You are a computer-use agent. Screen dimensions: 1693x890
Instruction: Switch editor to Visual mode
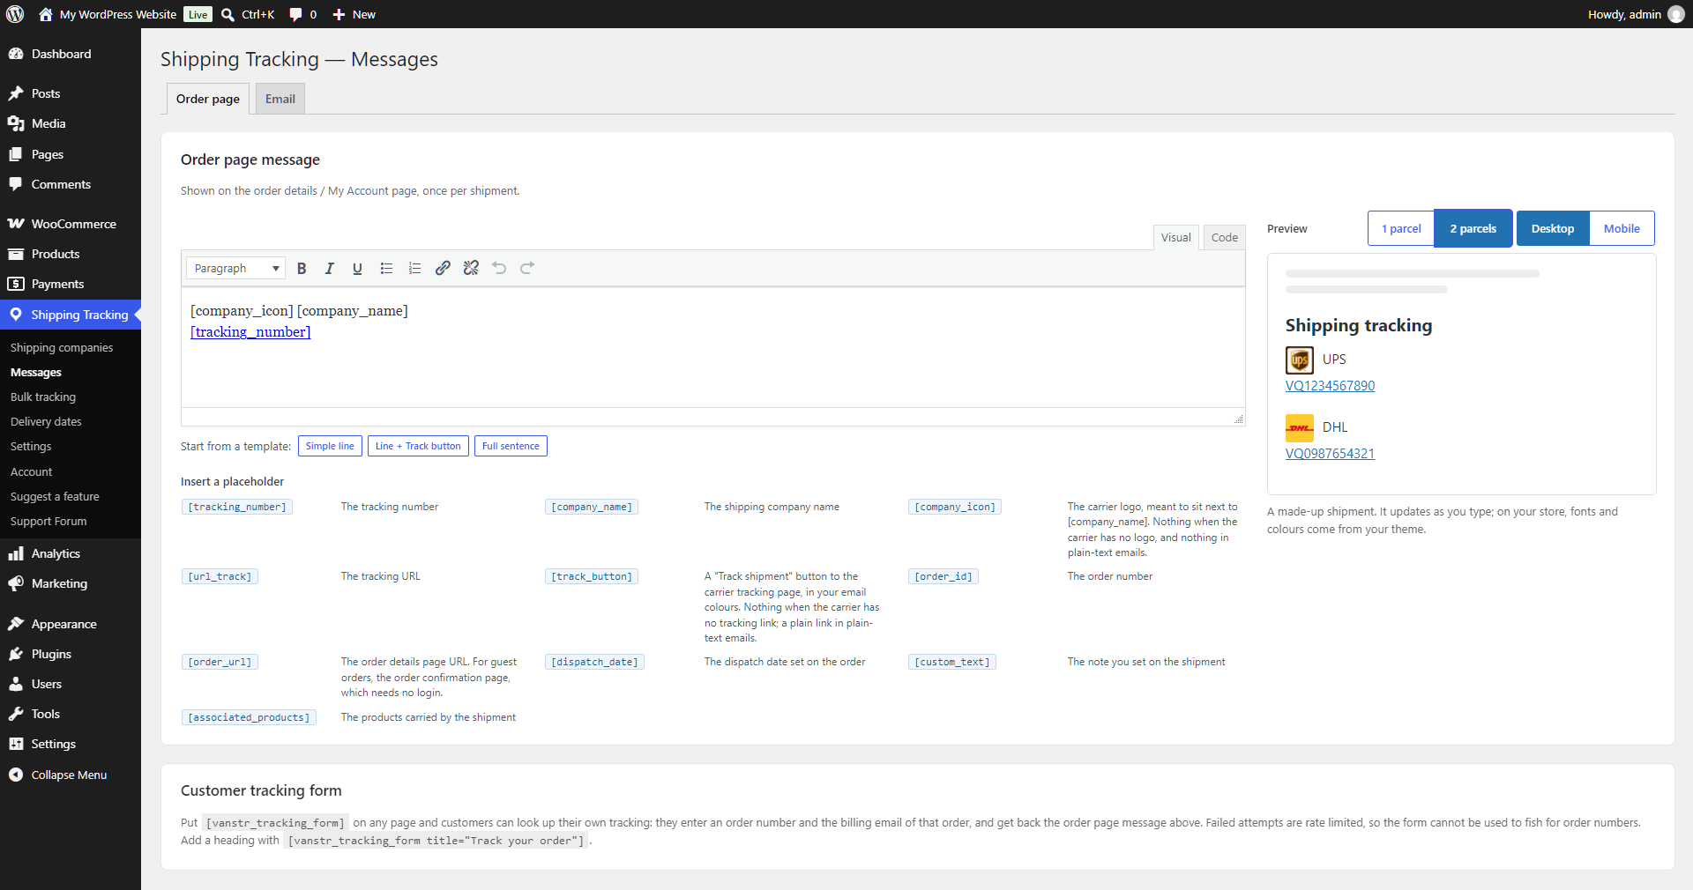tap(1176, 237)
